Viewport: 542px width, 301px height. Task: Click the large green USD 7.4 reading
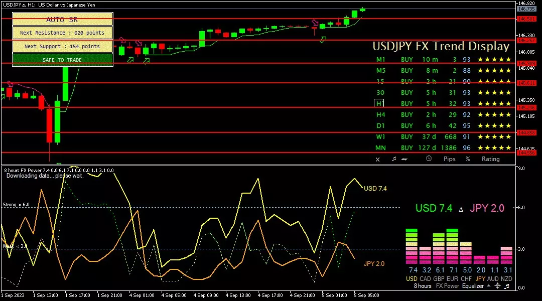(x=434, y=208)
